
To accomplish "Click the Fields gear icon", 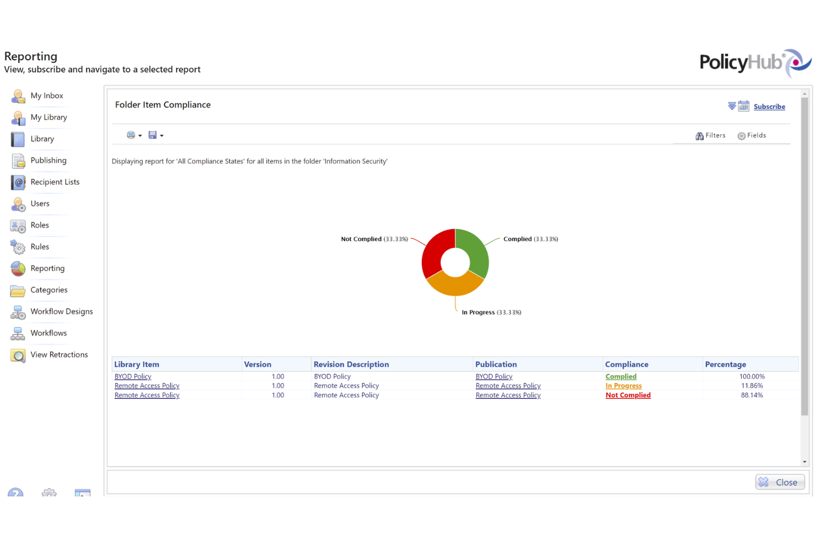I will coord(741,136).
